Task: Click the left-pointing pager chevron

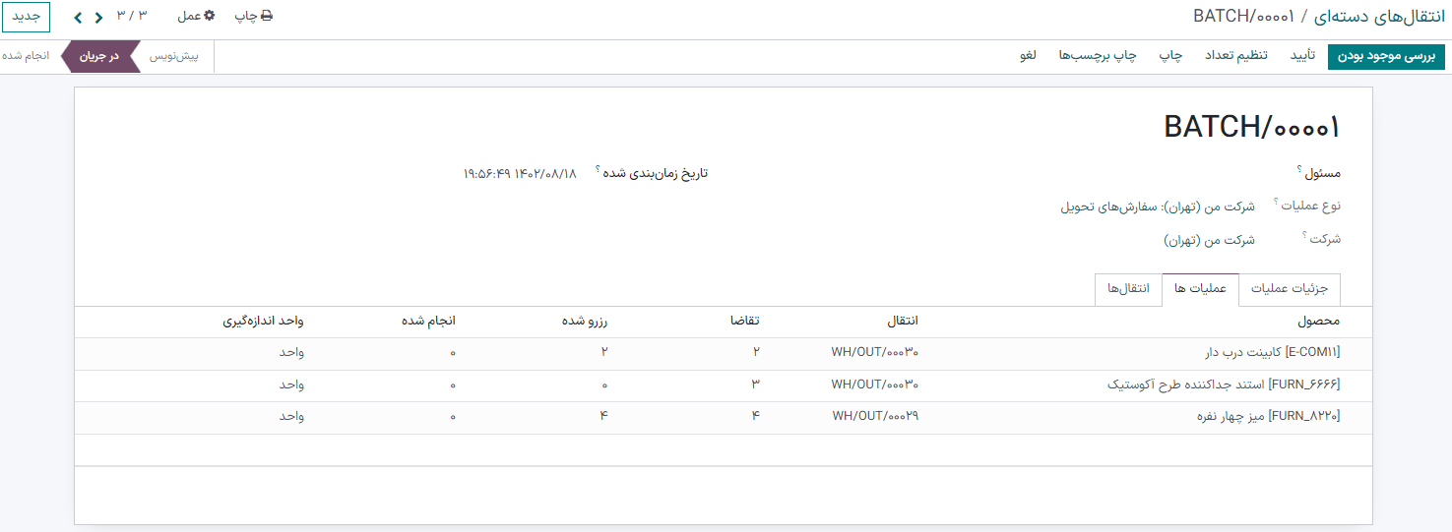Action: point(77,17)
